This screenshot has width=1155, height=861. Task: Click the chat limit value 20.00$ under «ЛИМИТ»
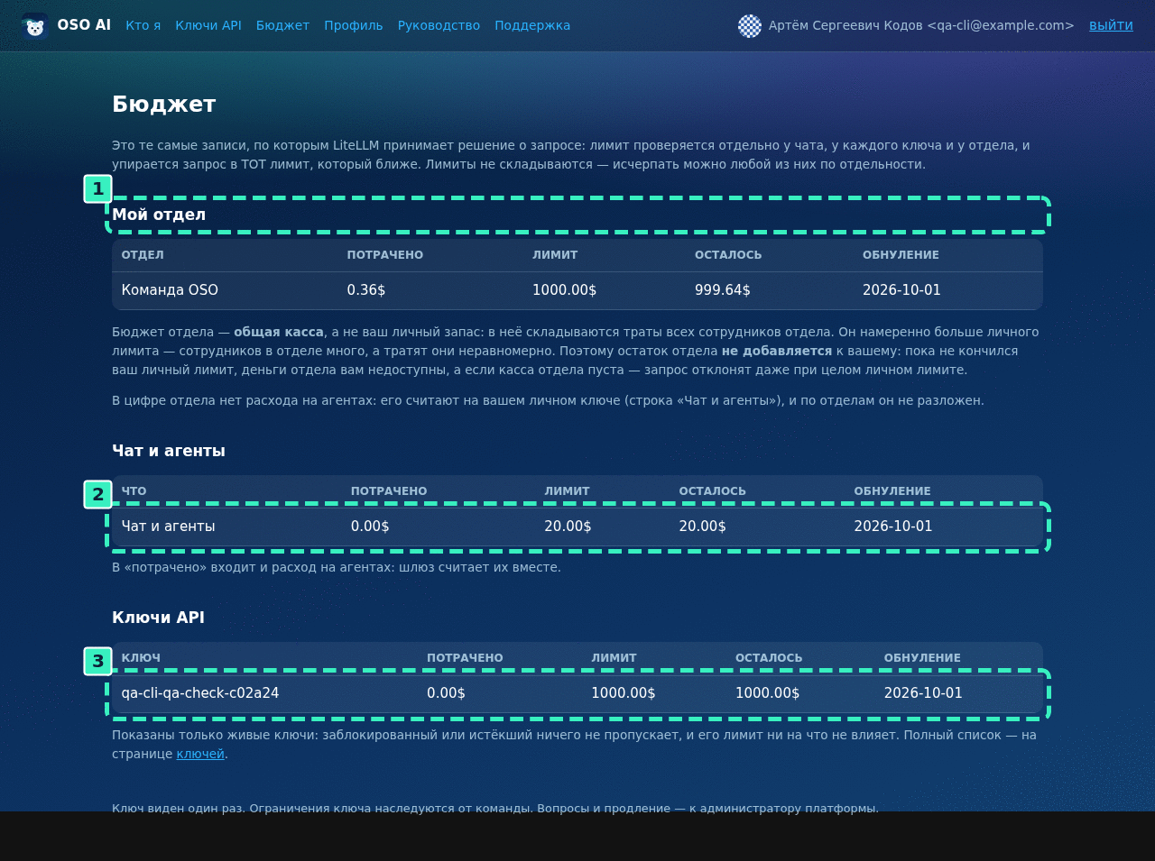click(x=568, y=527)
